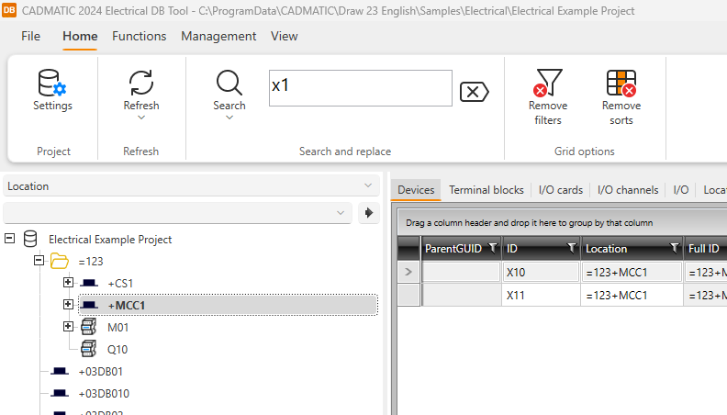The height and width of the screenshot is (415, 727).
Task: Switch to the Functions ribbon tab
Action: coord(140,36)
